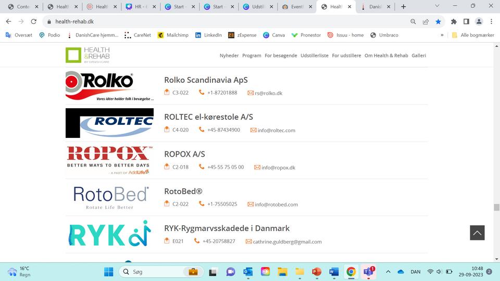
Task: Click the address bar URL field
Action: [x=227, y=21]
